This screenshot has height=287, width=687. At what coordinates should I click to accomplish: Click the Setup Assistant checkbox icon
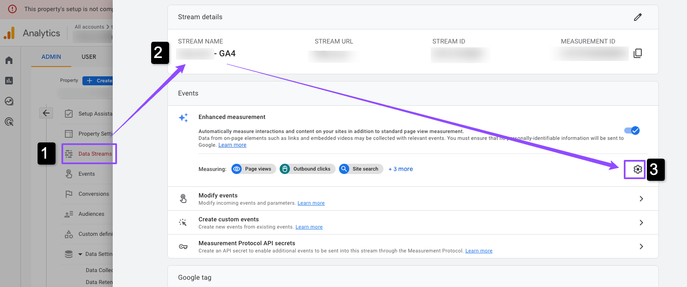[x=69, y=114]
